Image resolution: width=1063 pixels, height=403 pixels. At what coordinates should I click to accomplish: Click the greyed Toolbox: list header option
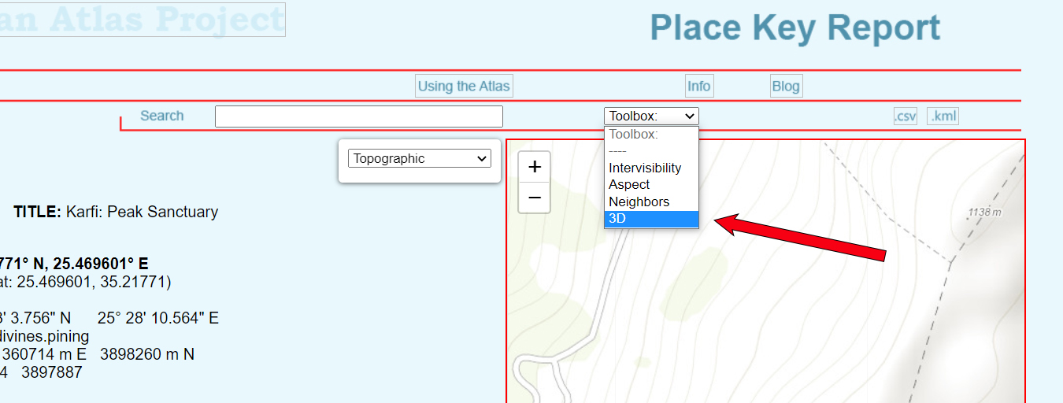pos(632,135)
